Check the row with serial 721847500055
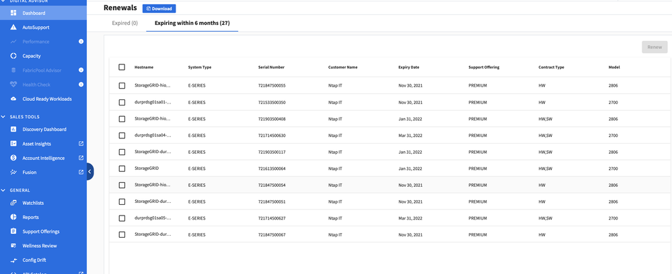The height and width of the screenshot is (274, 672). click(x=122, y=86)
